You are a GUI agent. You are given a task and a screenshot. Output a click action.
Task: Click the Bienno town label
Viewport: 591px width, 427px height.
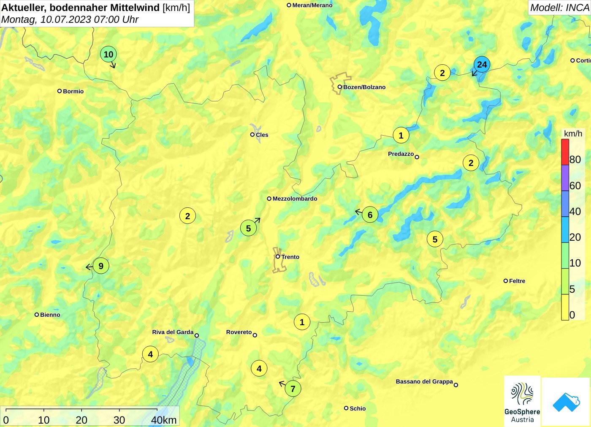coord(50,315)
